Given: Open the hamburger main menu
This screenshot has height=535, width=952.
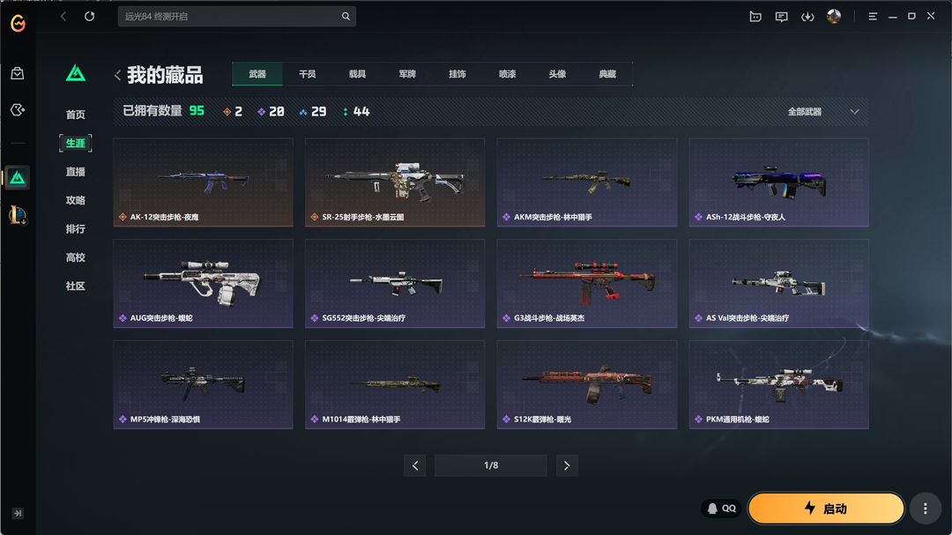Looking at the screenshot, I should (x=873, y=17).
